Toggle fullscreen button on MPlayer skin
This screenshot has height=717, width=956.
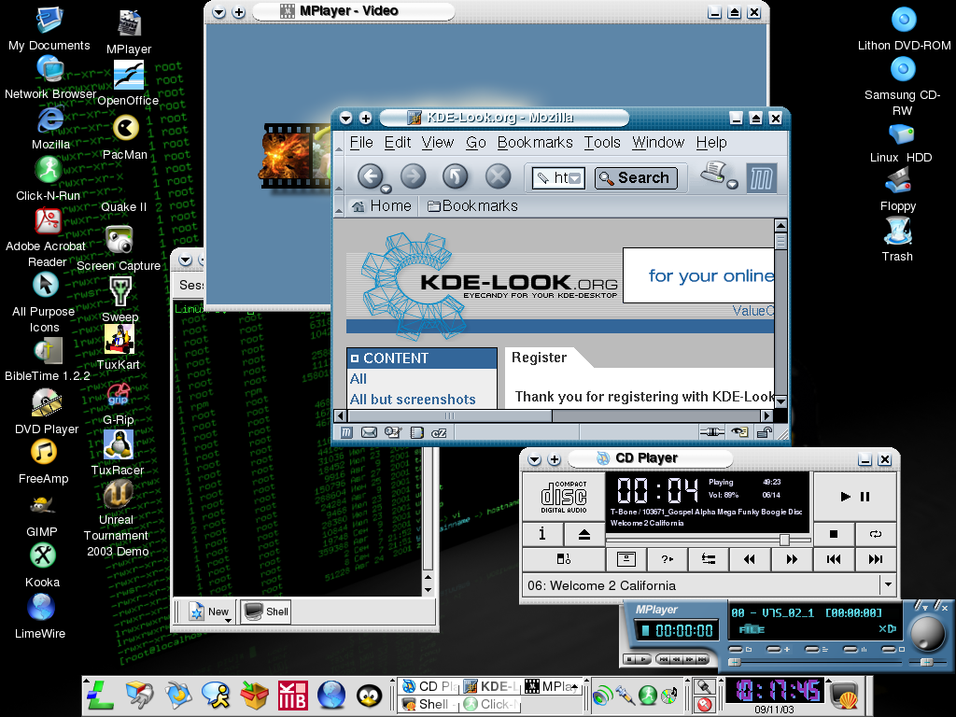click(x=889, y=650)
